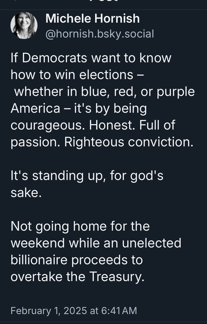Viewport: 207px width, 324px height.
Task: Click the line 'billionaire proceeds to'
Action: (x=76, y=260)
